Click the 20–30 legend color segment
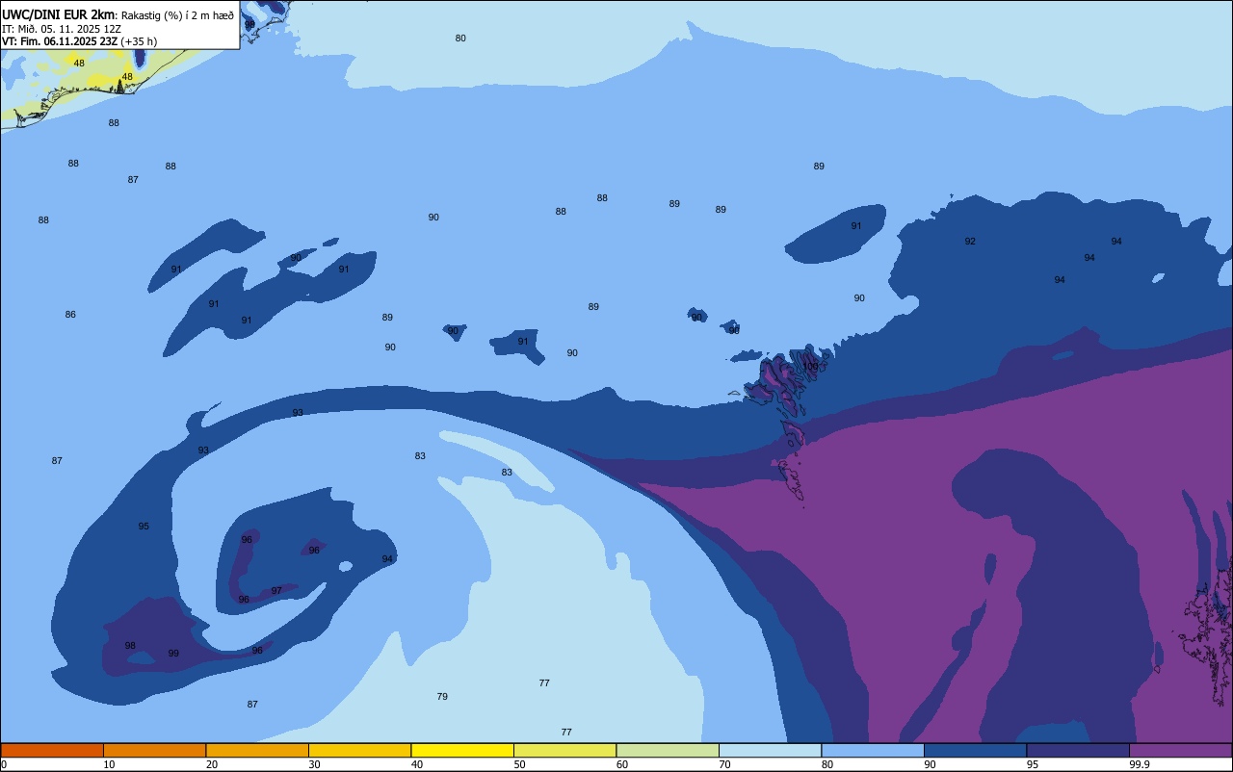 (x=257, y=750)
